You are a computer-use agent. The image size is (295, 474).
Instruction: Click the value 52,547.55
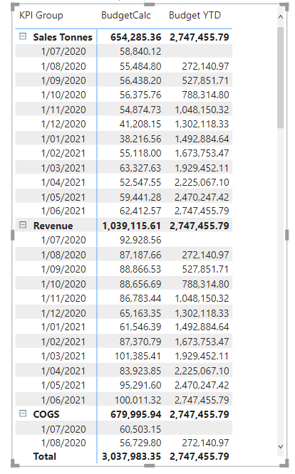pos(140,182)
